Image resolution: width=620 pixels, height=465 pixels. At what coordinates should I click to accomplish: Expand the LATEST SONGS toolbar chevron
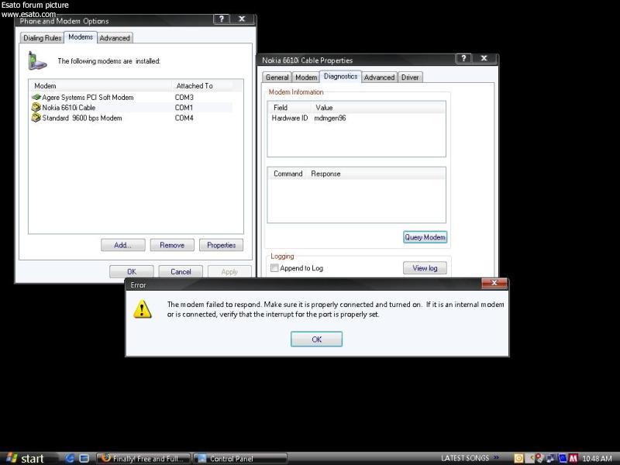496,458
